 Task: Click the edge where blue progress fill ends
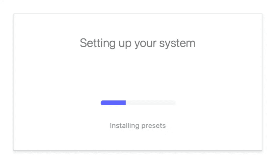125,103
